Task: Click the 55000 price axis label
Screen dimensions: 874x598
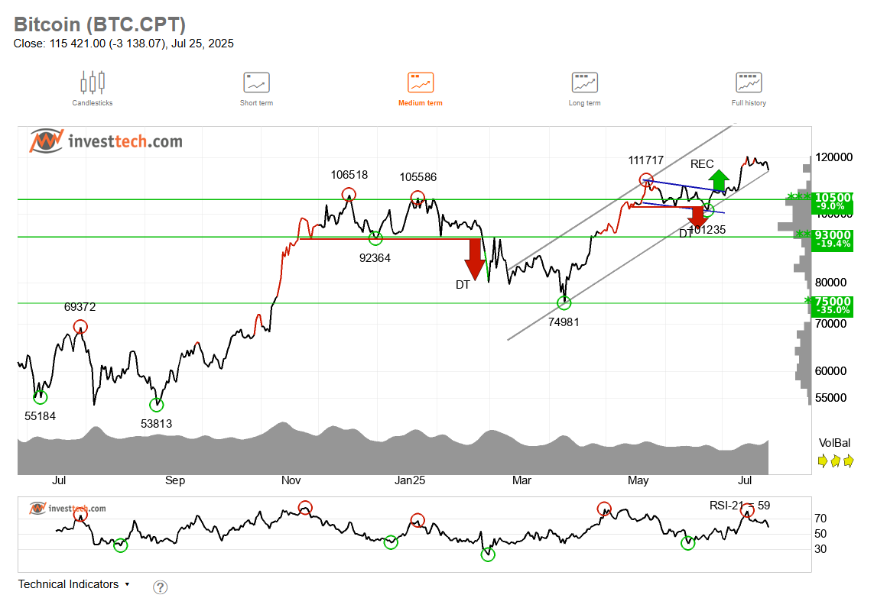Action: [x=830, y=398]
